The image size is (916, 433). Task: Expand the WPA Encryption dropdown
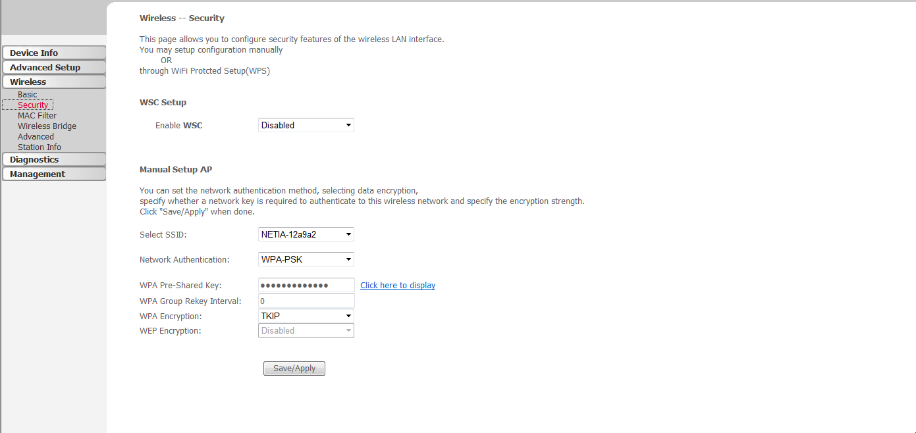(306, 316)
